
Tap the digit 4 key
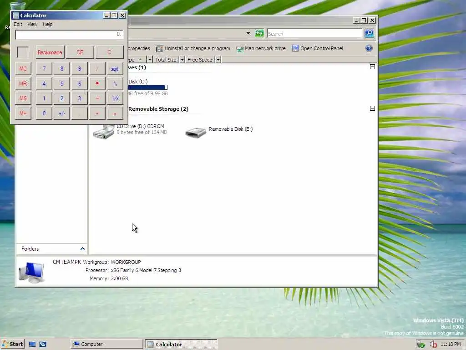pos(44,83)
